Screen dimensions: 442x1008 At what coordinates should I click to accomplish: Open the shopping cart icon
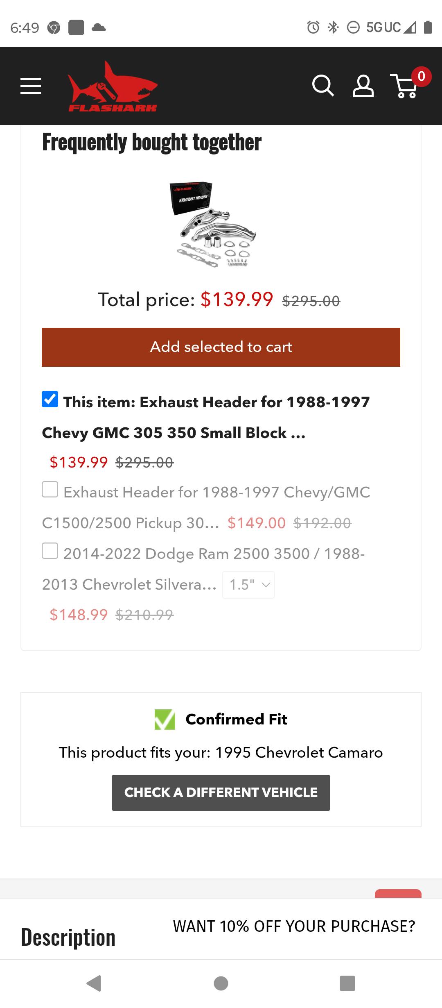(405, 86)
